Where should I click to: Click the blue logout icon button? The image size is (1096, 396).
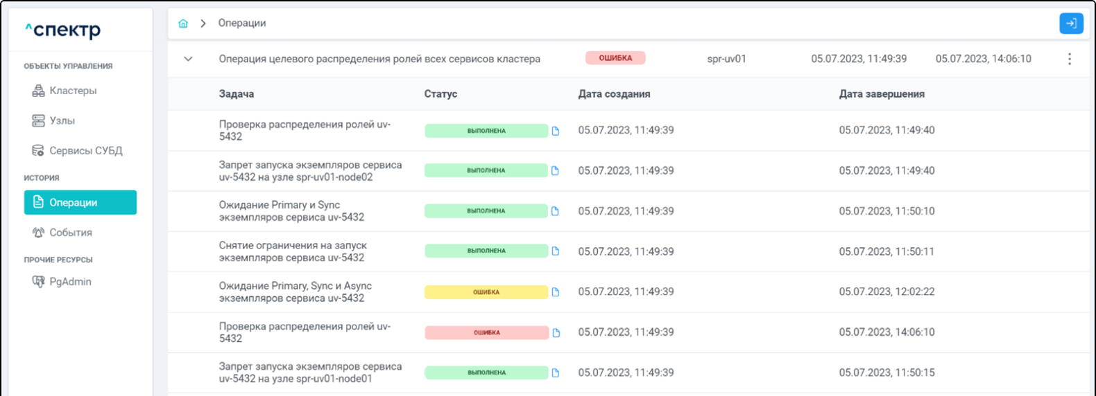(x=1071, y=24)
